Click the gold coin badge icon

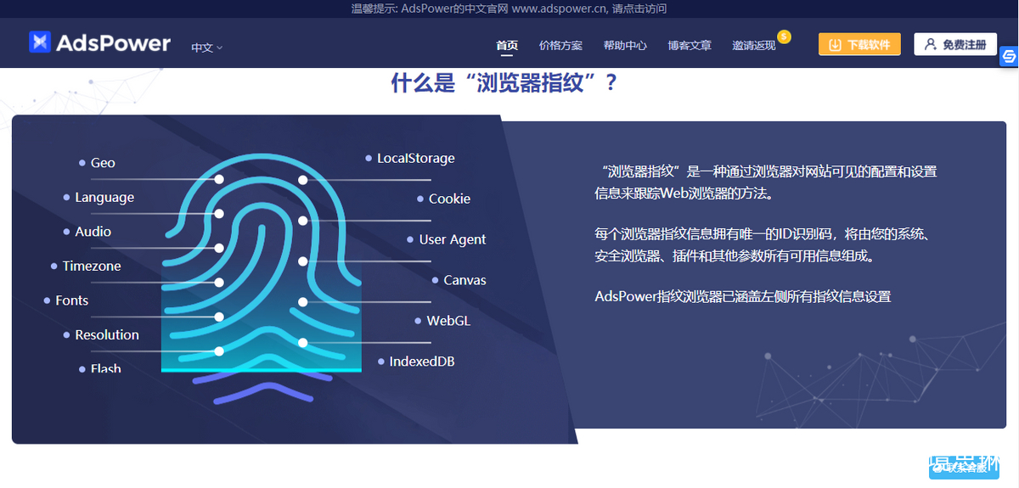click(785, 36)
